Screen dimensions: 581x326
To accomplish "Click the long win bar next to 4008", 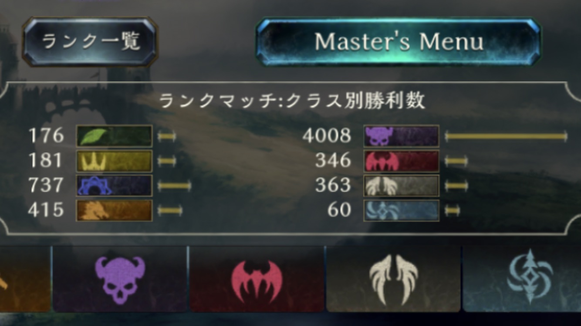I will [x=506, y=136].
